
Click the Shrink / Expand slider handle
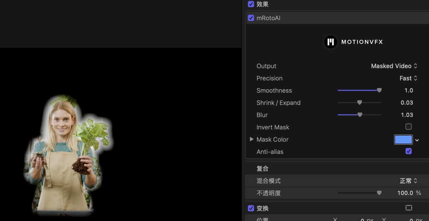tap(359, 103)
